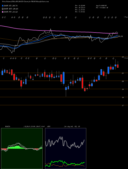Screen dimensions: 128x169
Task: Click the 20 price axis label
Action: 123,81
